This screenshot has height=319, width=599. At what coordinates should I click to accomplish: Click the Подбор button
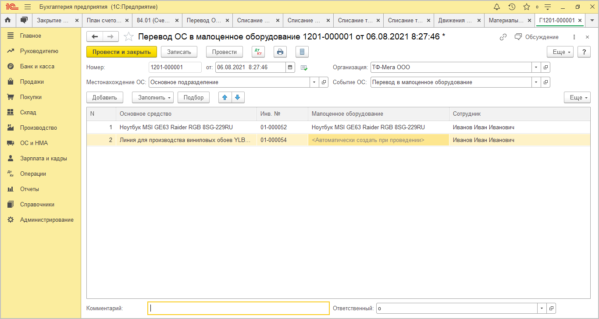193,97
